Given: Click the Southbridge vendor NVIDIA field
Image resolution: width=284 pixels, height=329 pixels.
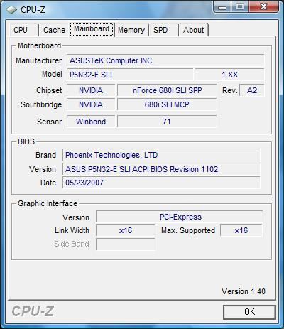Looking at the screenshot, I should 91,104.
